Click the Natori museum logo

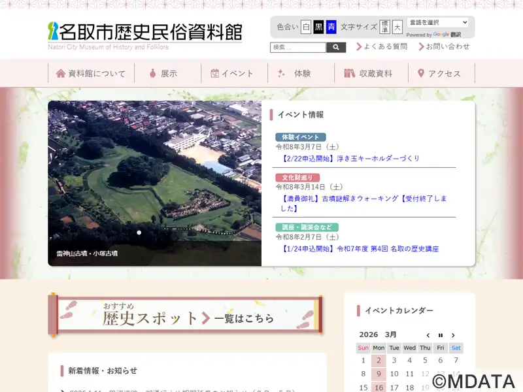click(x=144, y=33)
